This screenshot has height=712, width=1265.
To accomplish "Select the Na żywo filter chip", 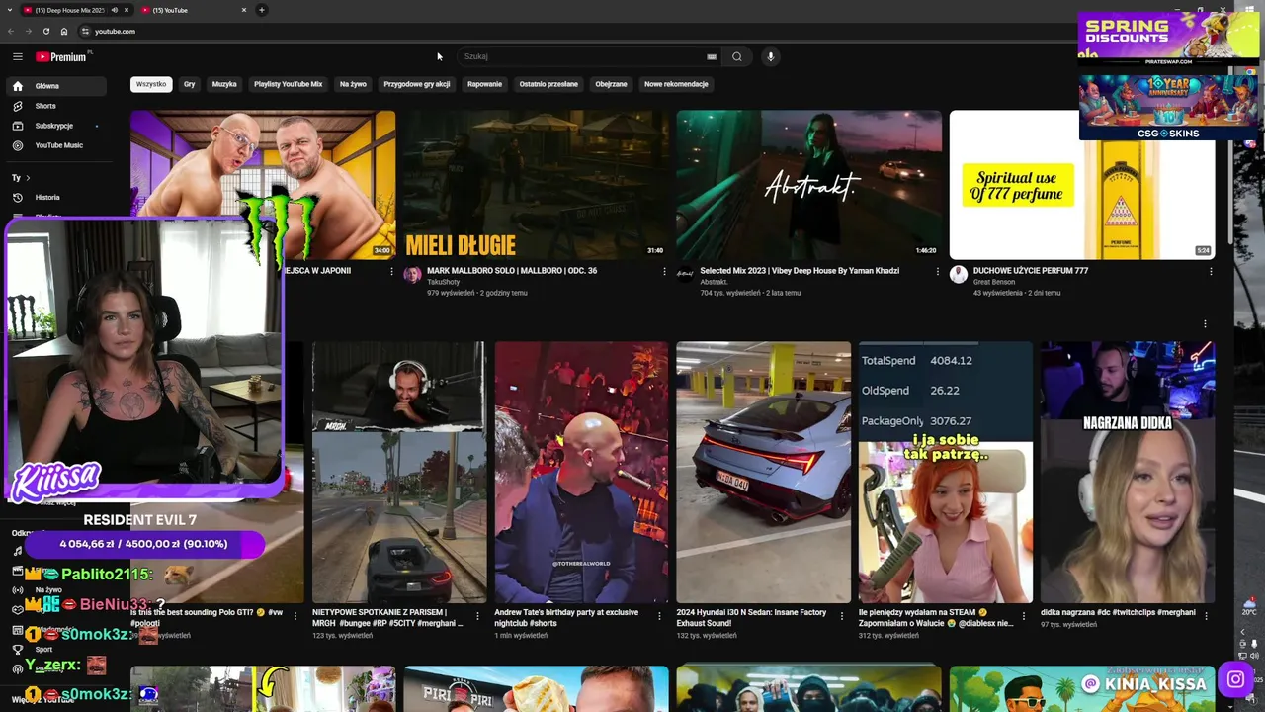I will [353, 84].
